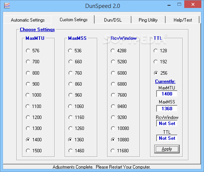Choose MaxMSS 1460
The image size is (204, 172).
(x=76, y=151)
